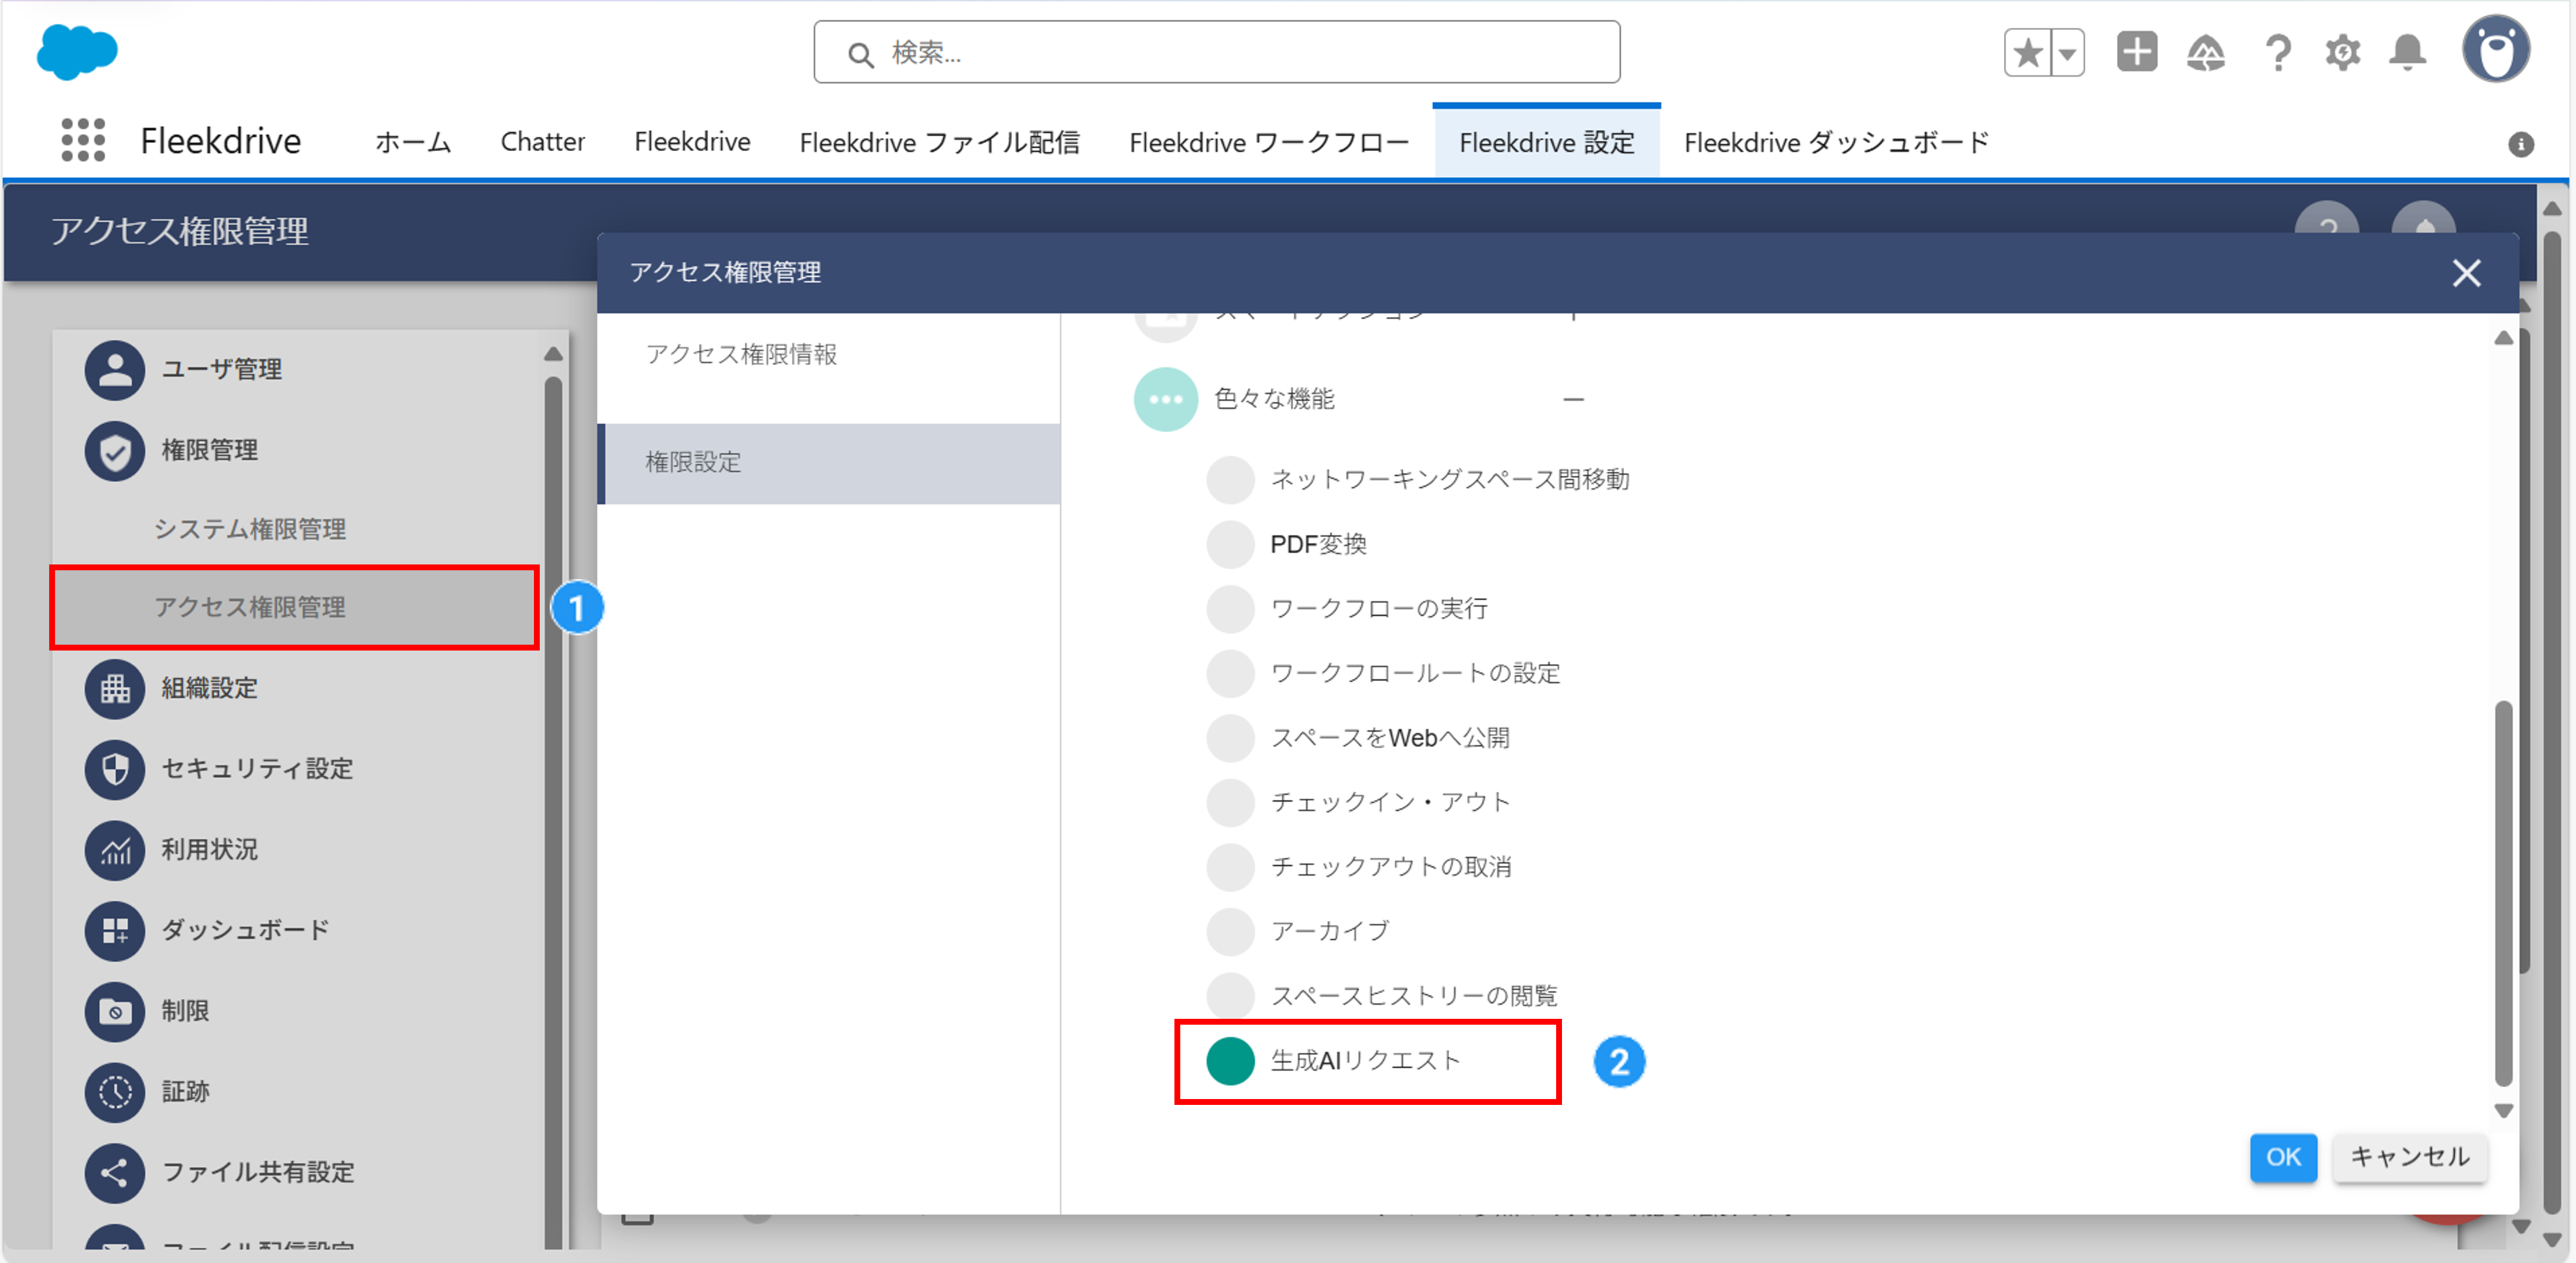Viewport: 2576px width, 1263px height.
Task: Toggle チェックイン・アウト permission
Action: (x=1230, y=802)
